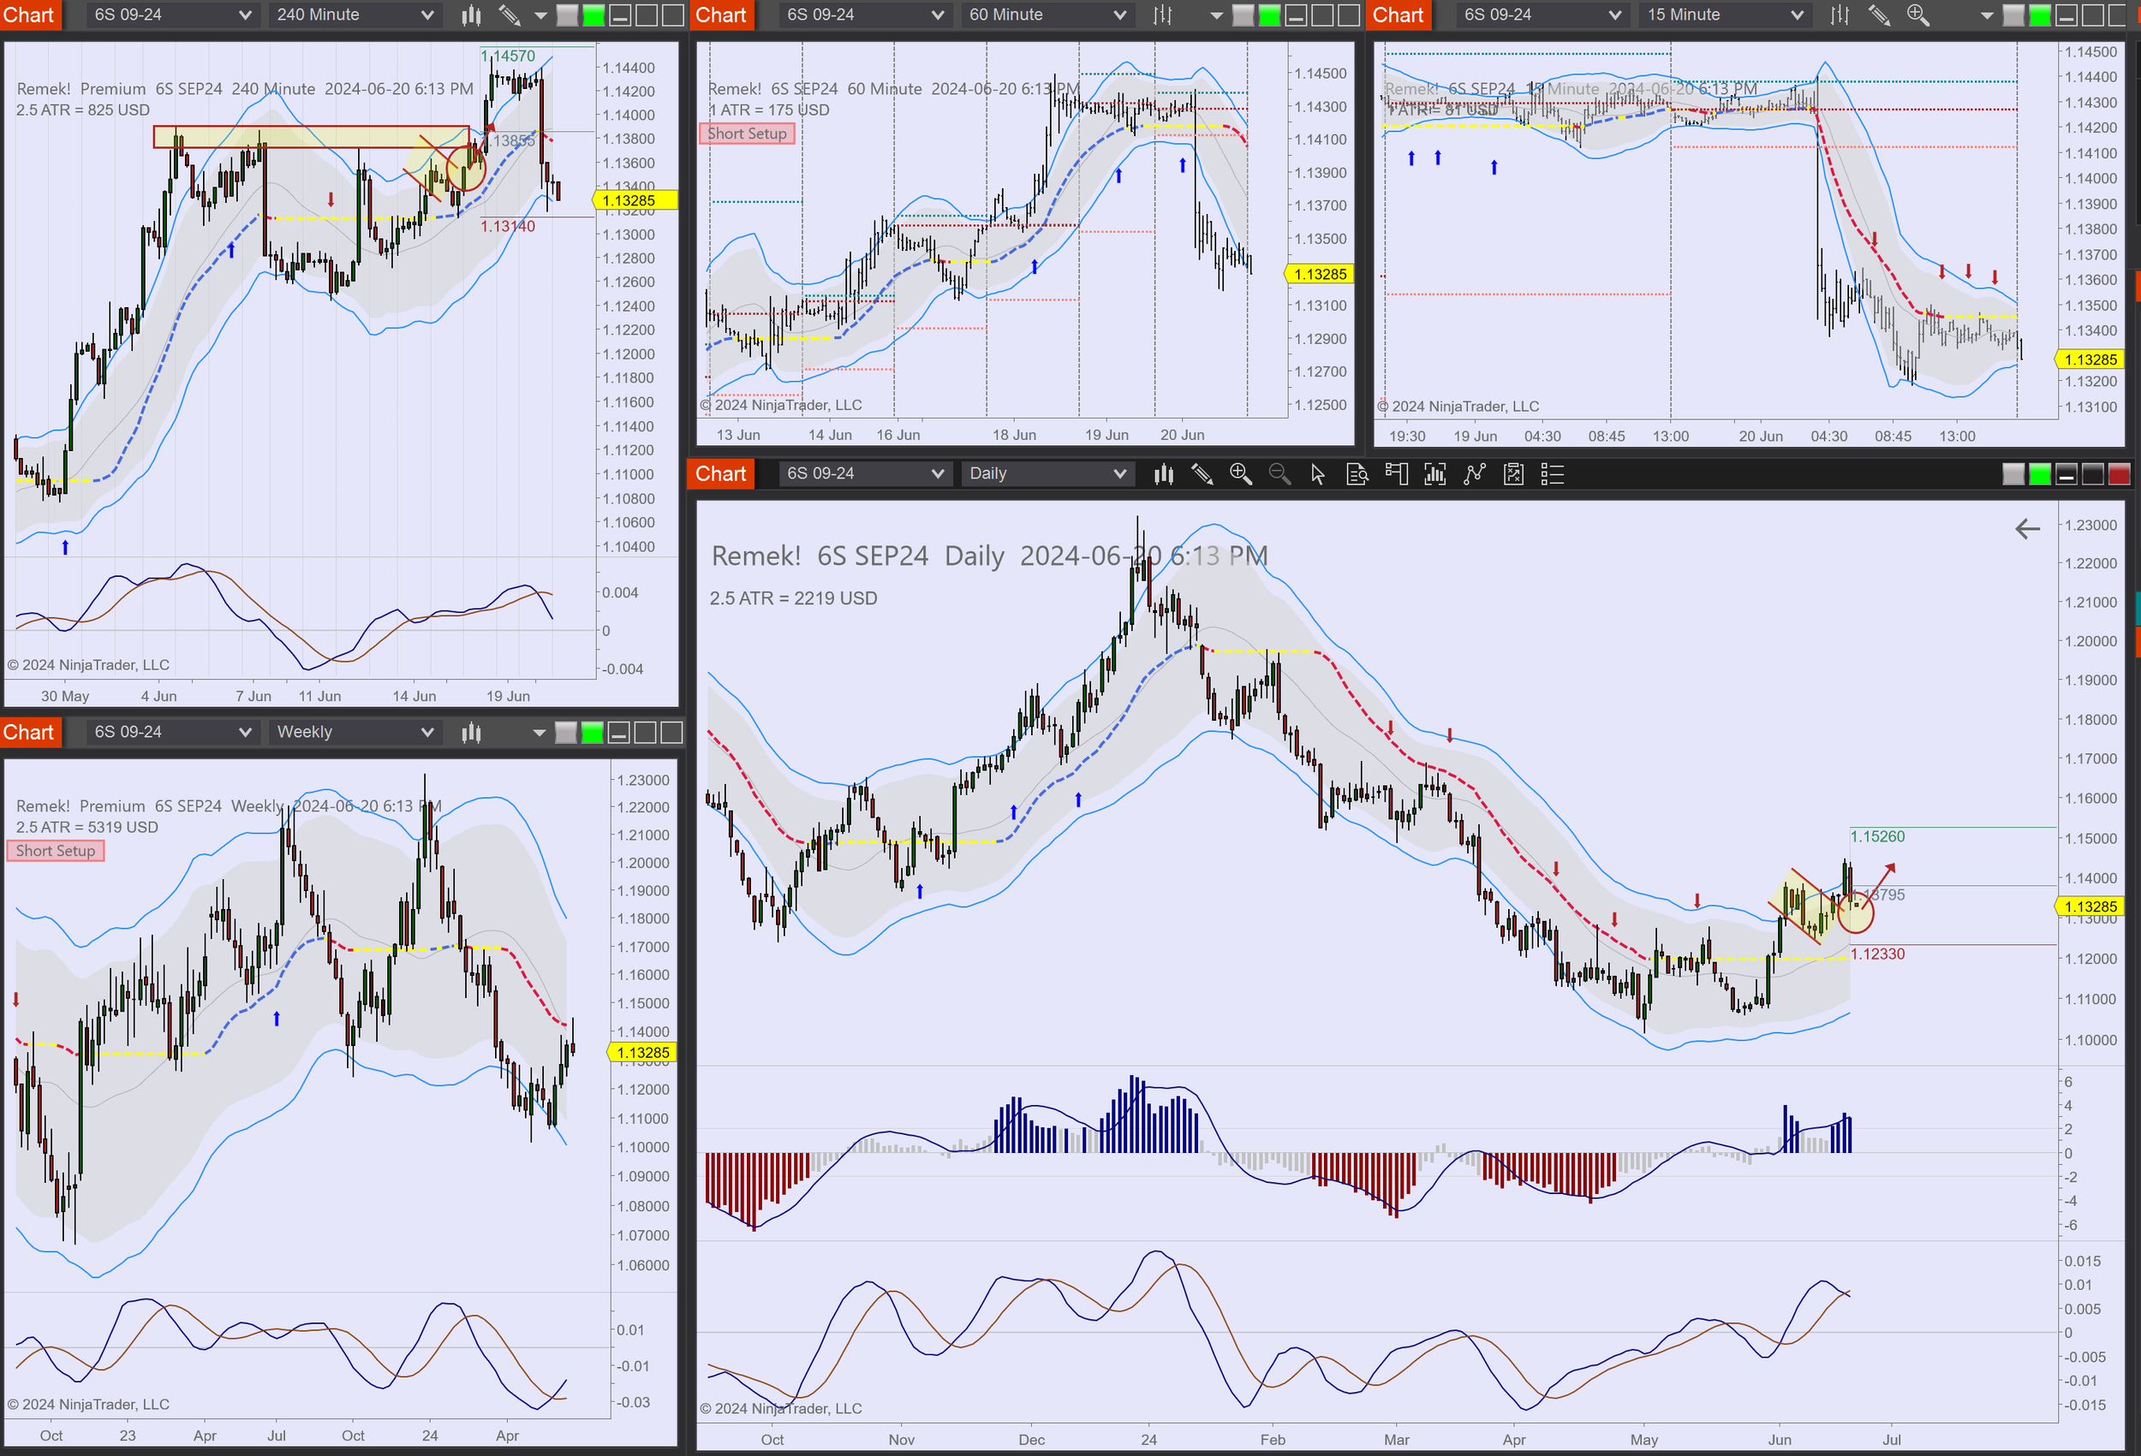Enable the green crosshair on 15 Minute chart
Viewport: 2141px width, 1456px height.
[2040, 15]
